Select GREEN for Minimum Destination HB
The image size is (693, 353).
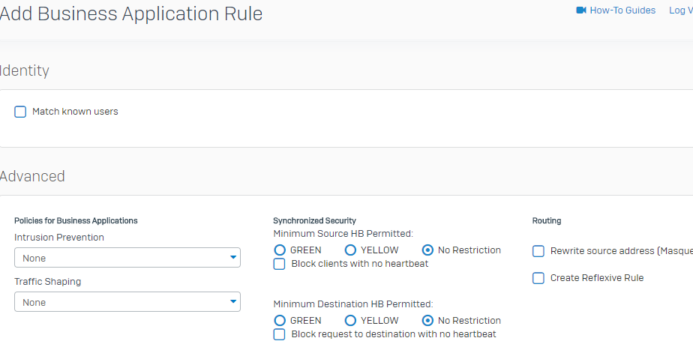[x=280, y=320]
